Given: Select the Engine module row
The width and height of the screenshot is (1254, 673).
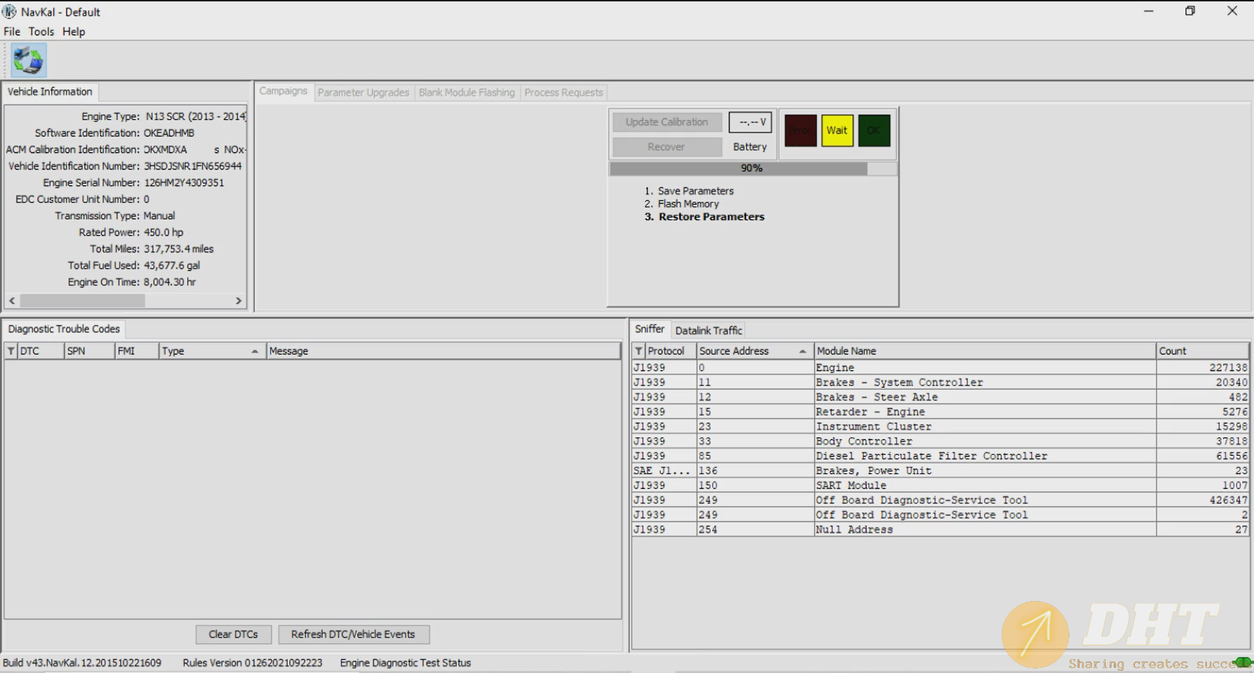Looking at the screenshot, I should pos(940,368).
